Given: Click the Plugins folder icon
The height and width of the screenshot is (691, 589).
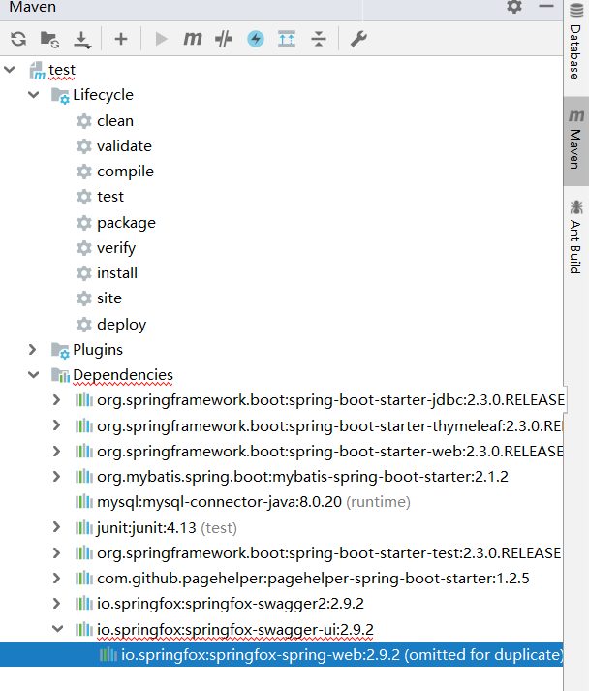Looking at the screenshot, I should pos(60,351).
